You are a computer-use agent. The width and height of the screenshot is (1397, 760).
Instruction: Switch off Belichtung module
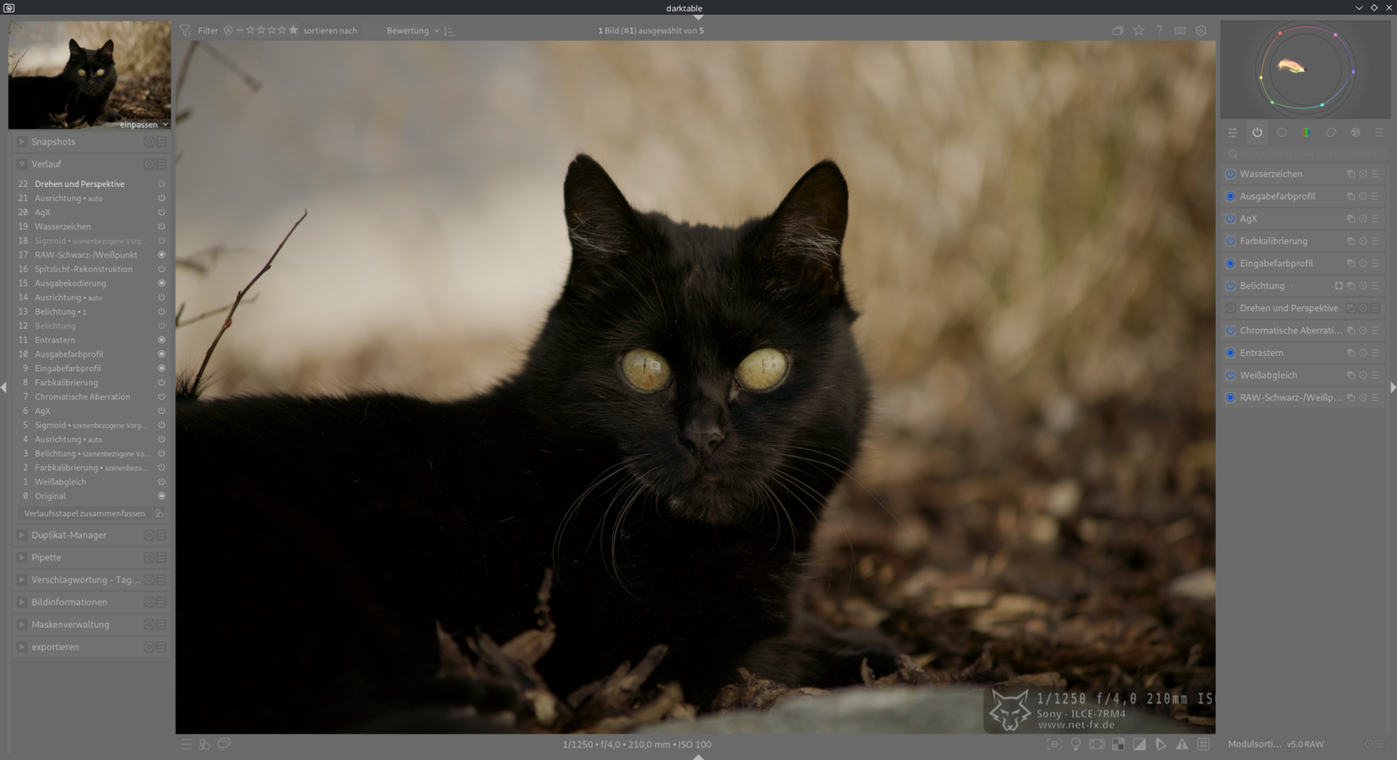(x=1231, y=285)
